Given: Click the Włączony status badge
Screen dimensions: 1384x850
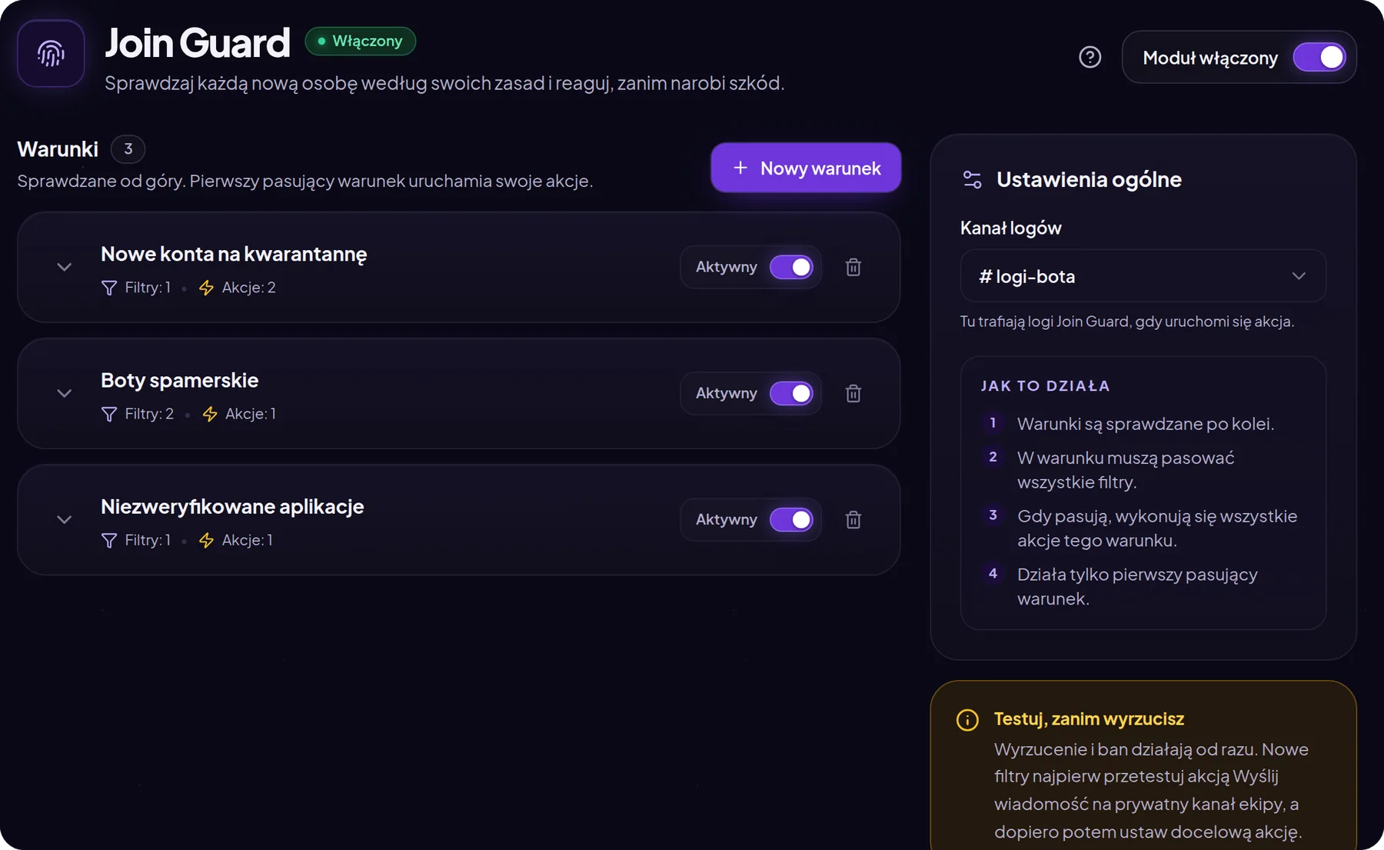Looking at the screenshot, I should [x=360, y=41].
